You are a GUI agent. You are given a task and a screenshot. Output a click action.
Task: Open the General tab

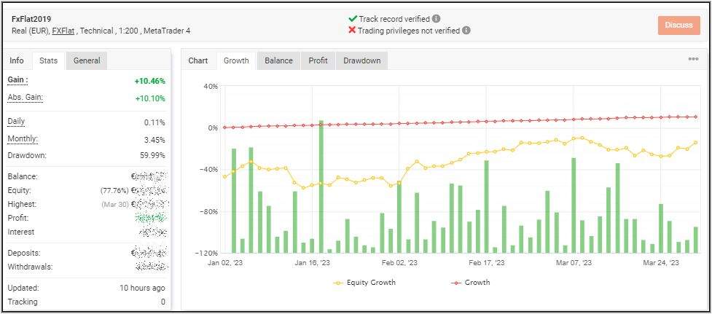[87, 60]
